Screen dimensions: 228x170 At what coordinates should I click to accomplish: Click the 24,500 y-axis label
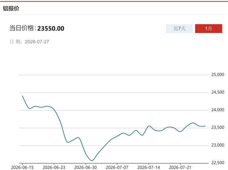tap(218, 92)
